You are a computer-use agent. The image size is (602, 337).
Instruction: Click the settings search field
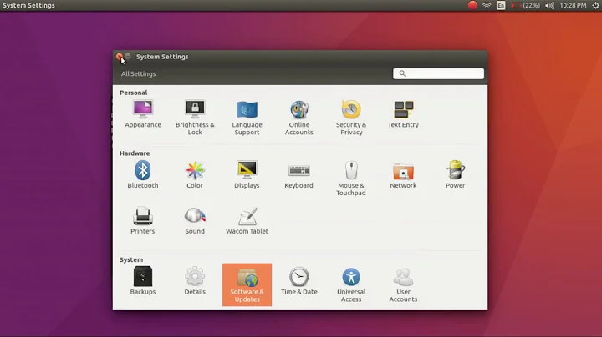coord(439,73)
